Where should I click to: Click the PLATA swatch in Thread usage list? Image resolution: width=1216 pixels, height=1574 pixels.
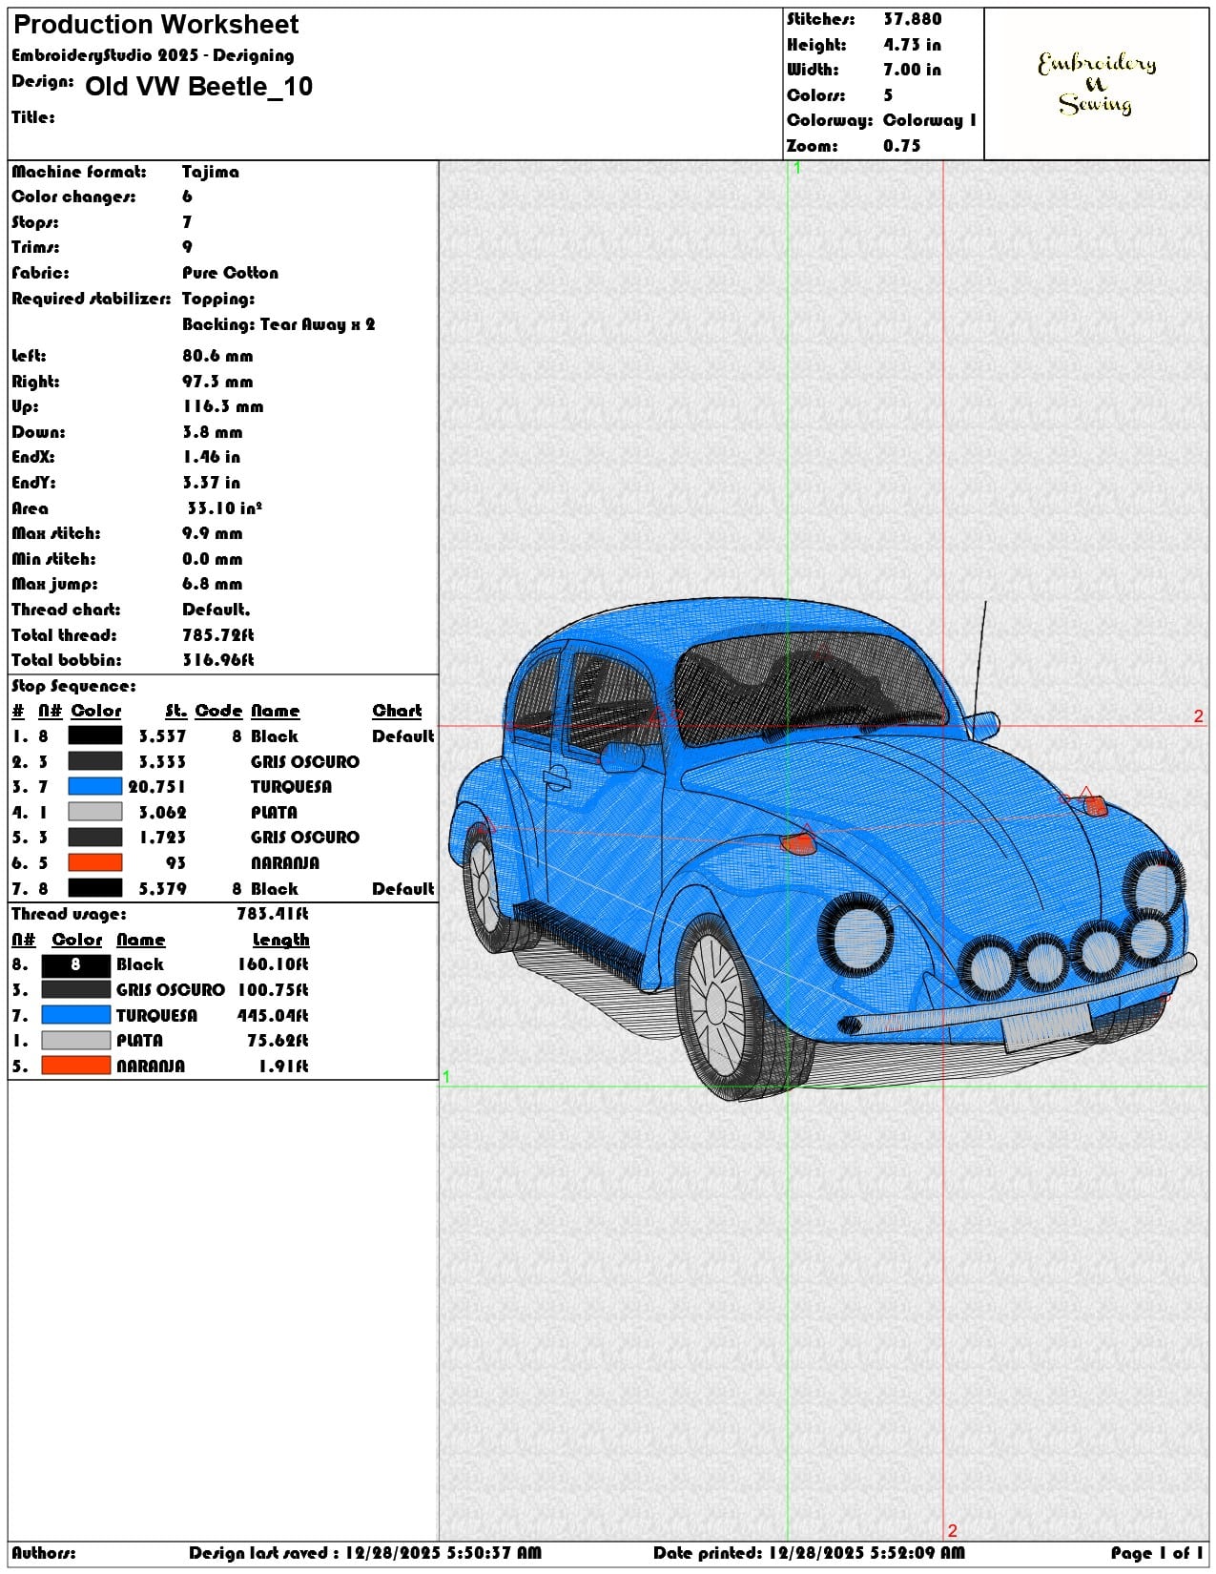click(75, 1040)
